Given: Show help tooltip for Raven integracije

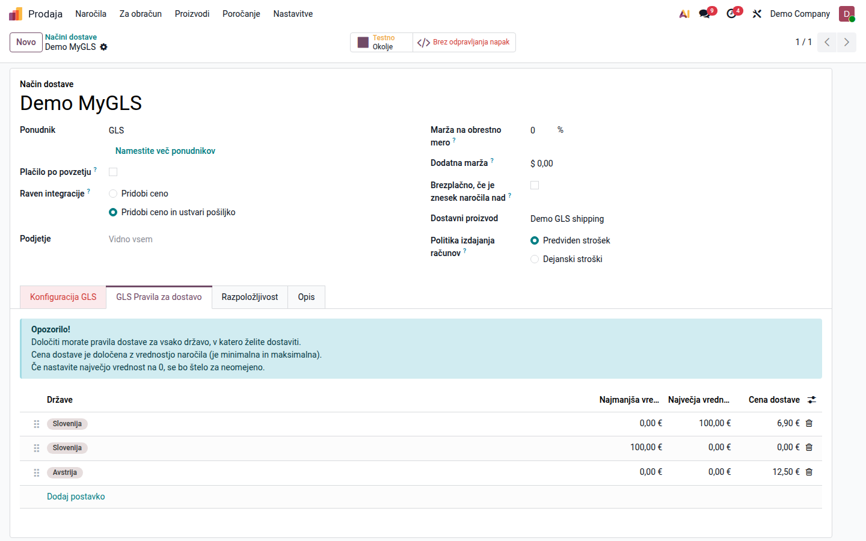Looking at the screenshot, I should coord(88,191).
